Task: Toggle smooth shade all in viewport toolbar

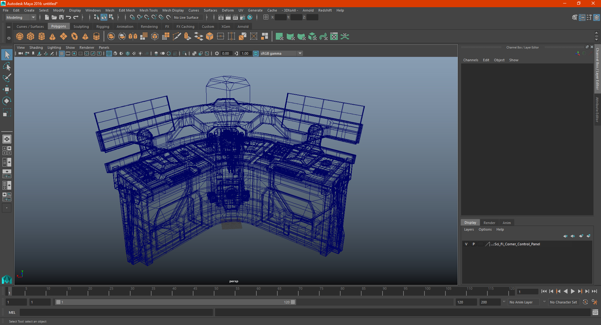Action: pyautogui.click(x=115, y=53)
